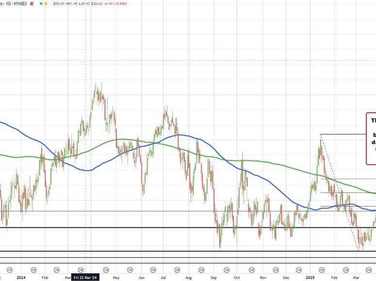Open event marker between Oct and Nov labels
This screenshot has width=376, height=281.
(x=251, y=270)
